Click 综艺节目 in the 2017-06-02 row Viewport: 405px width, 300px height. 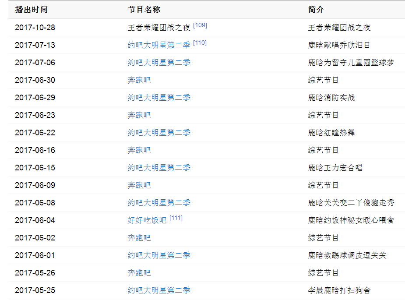(x=324, y=238)
